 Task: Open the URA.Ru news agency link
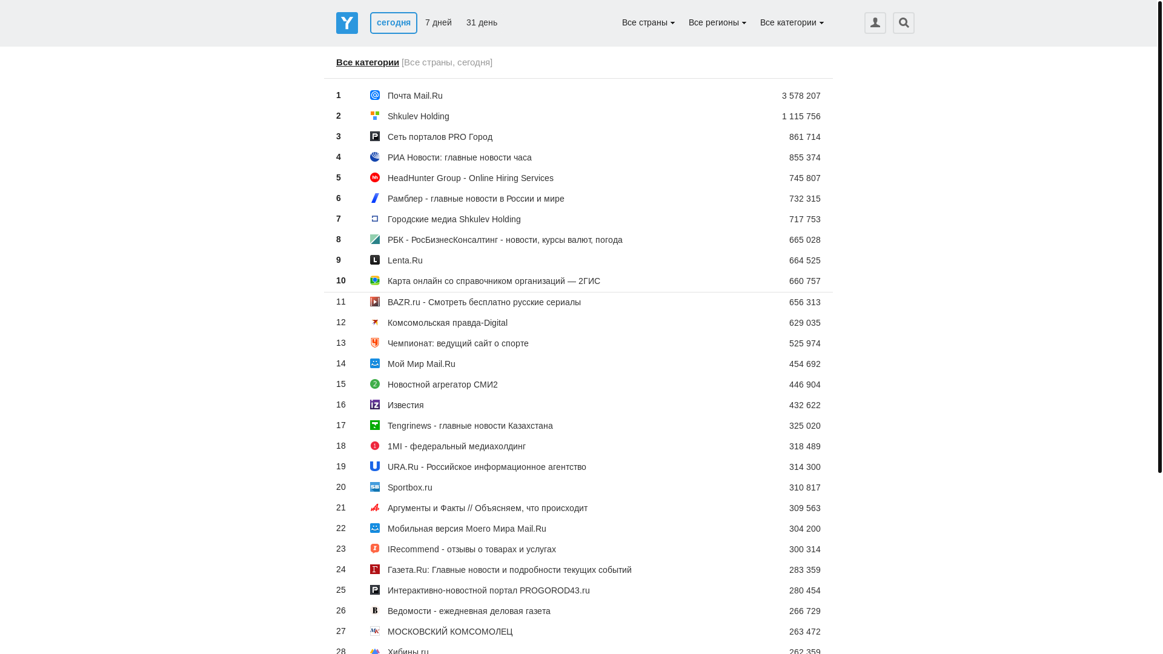487,467
